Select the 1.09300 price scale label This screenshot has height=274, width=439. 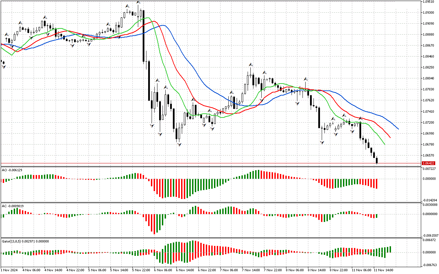(x=429, y=12)
